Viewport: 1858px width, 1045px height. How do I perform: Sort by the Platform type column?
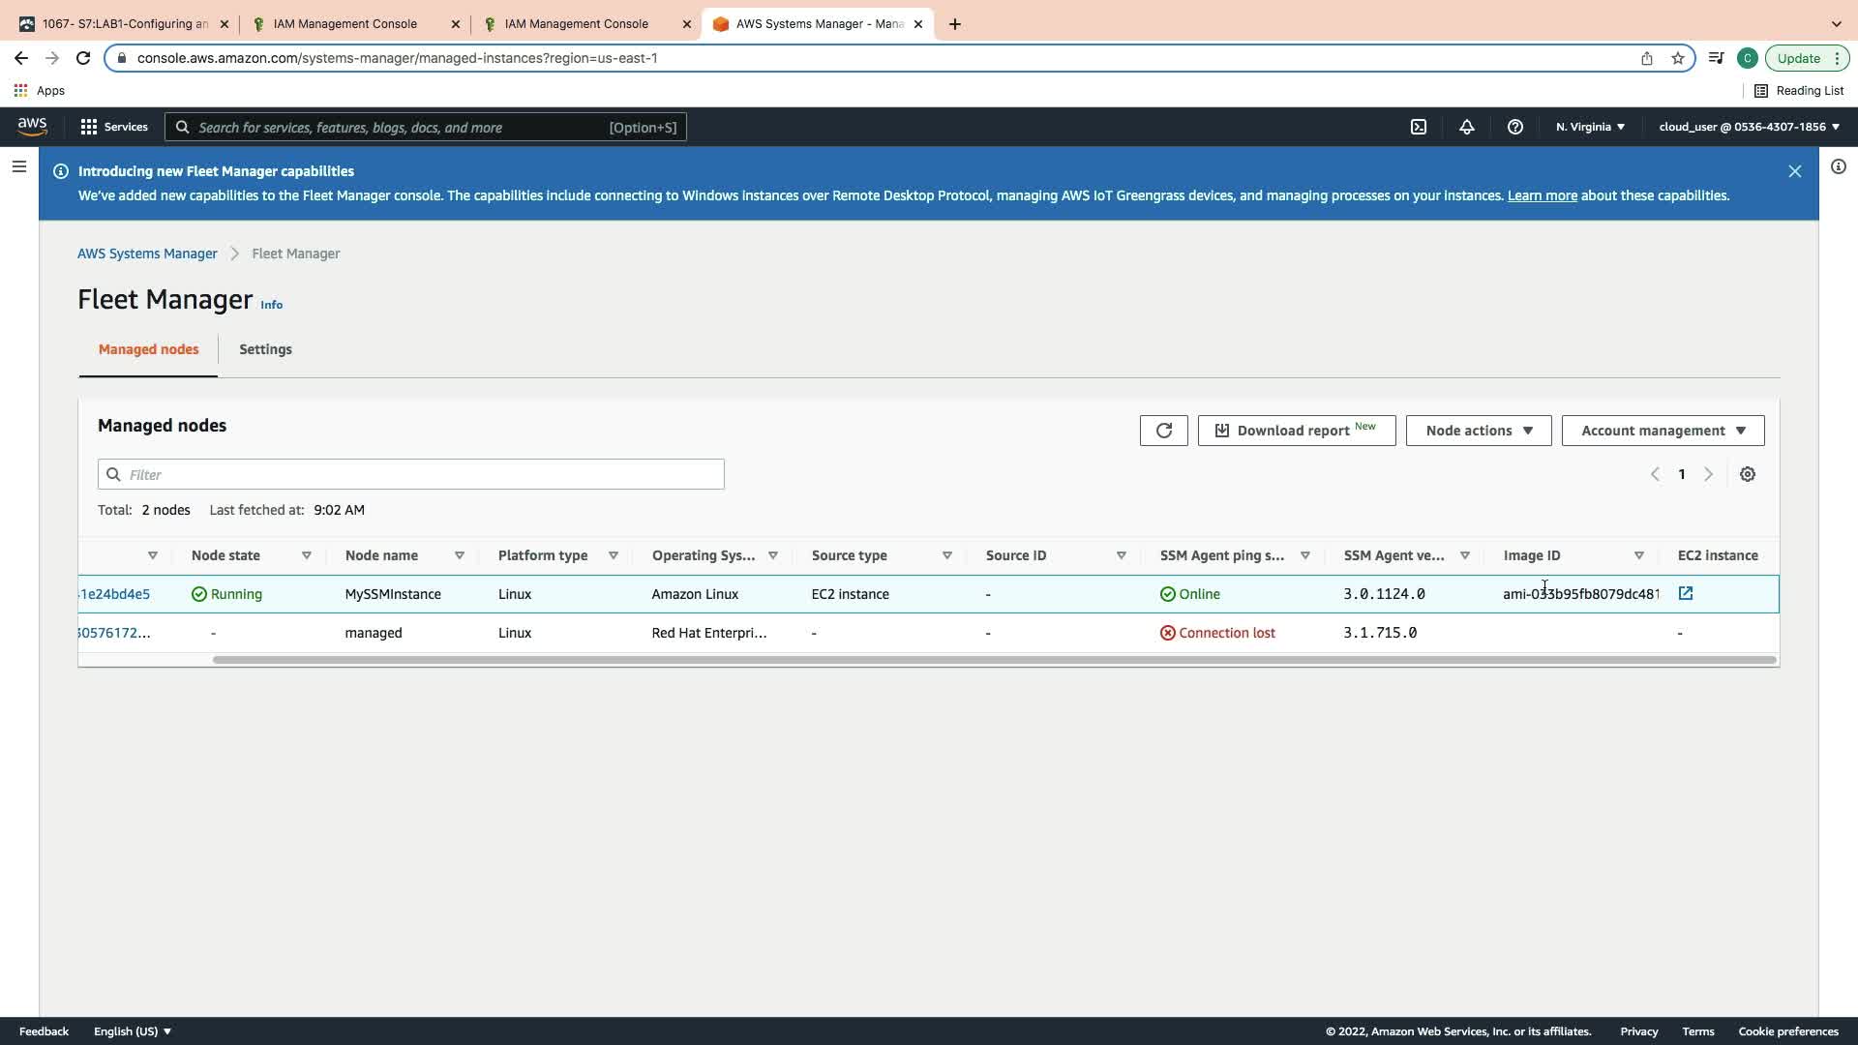613,555
